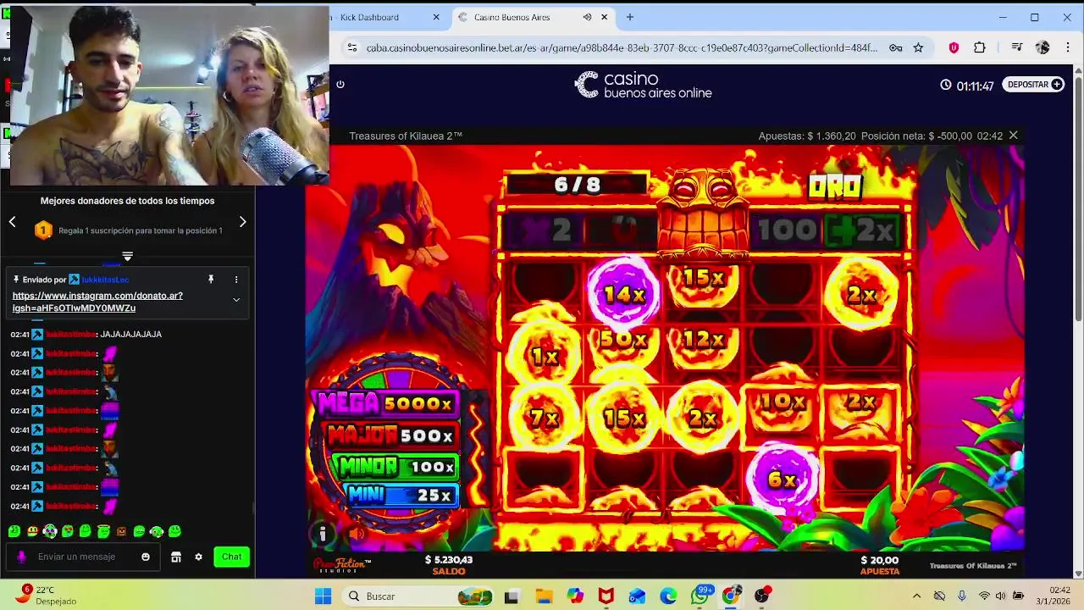
Task: Click the MEGA 5000x jackpot label
Action: [x=387, y=404]
